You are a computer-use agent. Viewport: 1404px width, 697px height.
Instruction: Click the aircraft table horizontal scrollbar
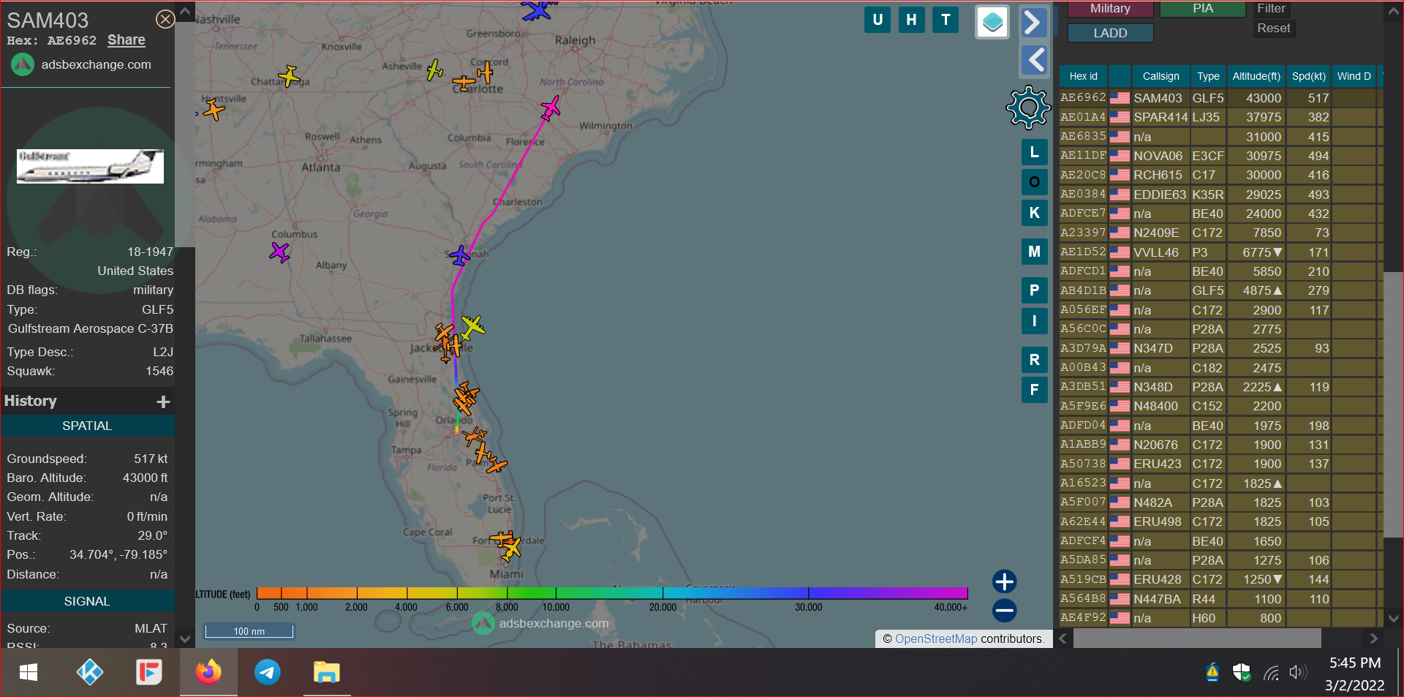[x=1196, y=638]
